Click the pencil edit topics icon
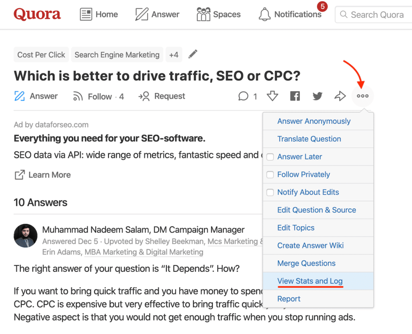412x334 pixels. coord(193,54)
